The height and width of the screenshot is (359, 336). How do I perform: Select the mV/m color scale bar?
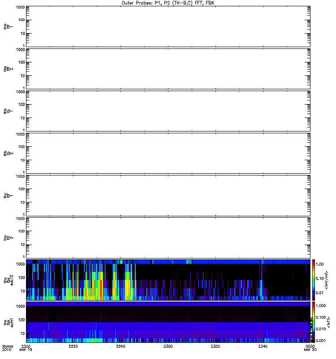tap(314, 280)
